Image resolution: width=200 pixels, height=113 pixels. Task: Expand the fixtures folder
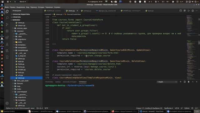[x=20, y=83]
